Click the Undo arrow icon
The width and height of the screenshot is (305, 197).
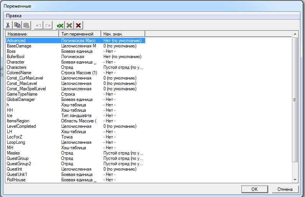click(x=39, y=25)
